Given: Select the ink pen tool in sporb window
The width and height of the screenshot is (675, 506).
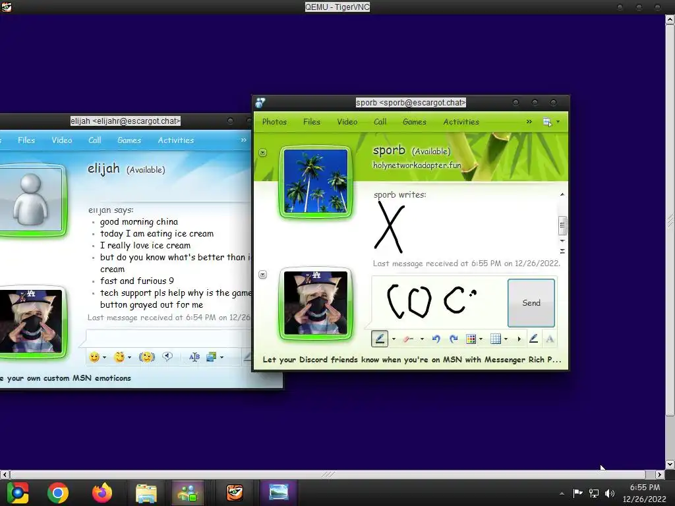Looking at the screenshot, I should pos(379,339).
